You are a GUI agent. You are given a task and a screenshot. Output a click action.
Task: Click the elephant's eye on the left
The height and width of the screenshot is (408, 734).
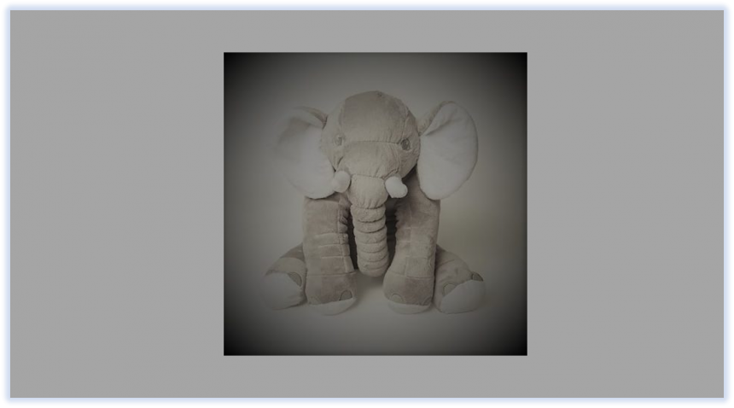tap(339, 140)
